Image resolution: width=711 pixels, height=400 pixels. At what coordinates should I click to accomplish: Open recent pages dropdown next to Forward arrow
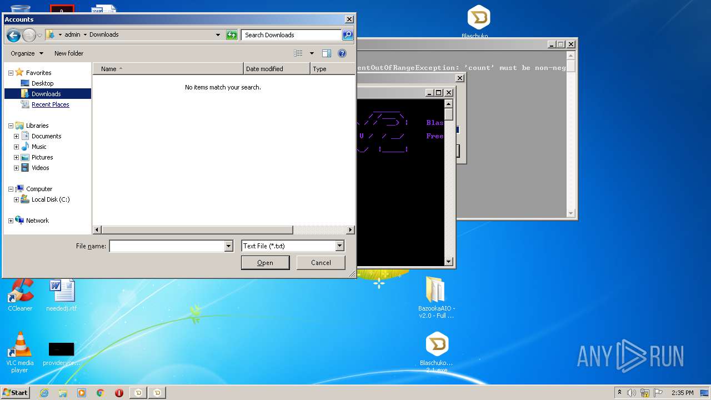39,35
